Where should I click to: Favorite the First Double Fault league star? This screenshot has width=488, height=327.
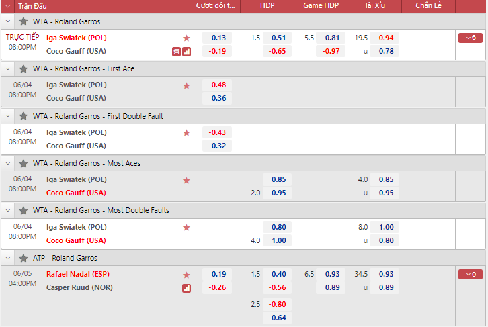click(24, 116)
